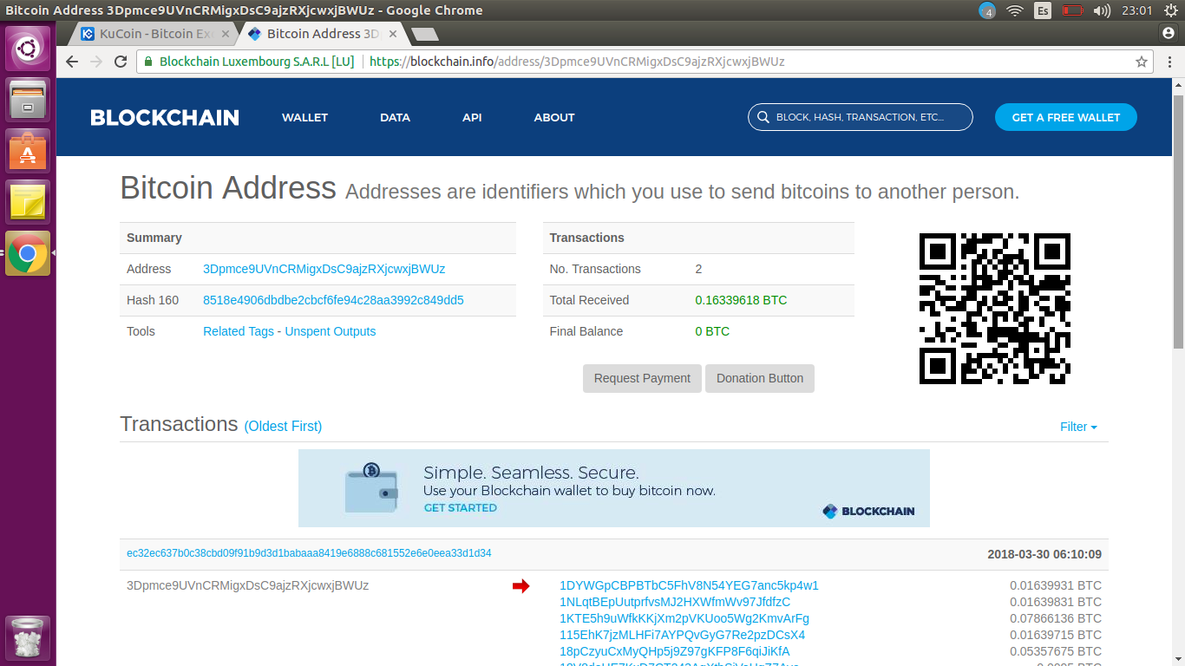Open the Wi-Fi network indicator
The width and height of the screenshot is (1185, 666).
pos(1014,10)
